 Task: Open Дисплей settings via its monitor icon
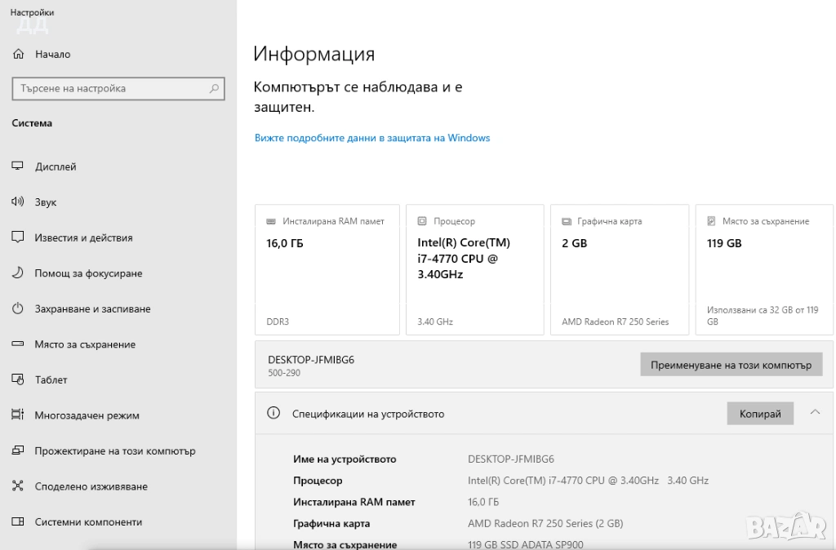[x=18, y=166]
